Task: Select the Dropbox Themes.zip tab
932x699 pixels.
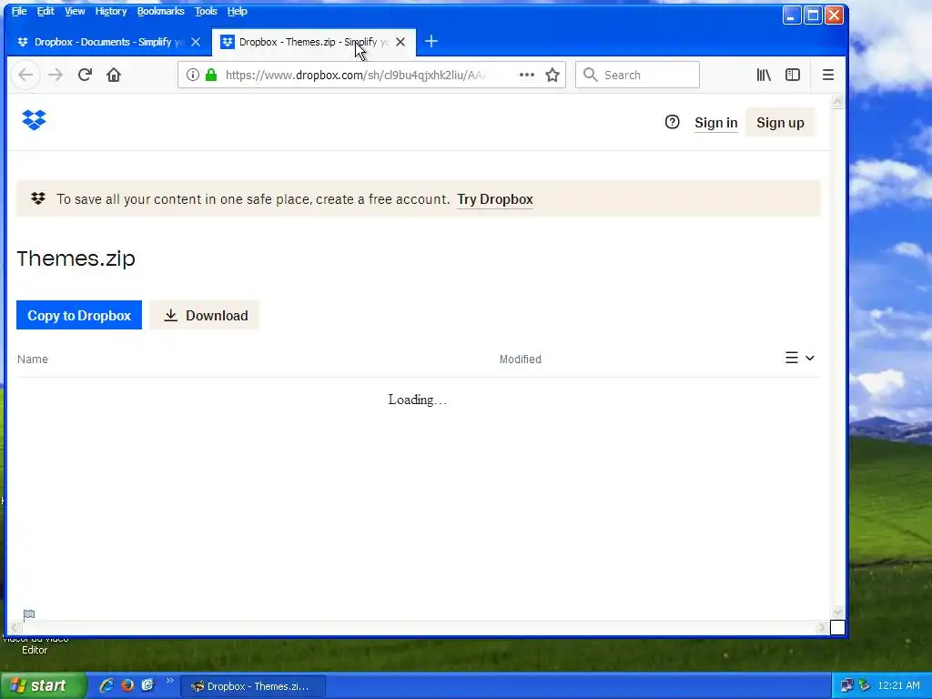Action: [x=314, y=42]
